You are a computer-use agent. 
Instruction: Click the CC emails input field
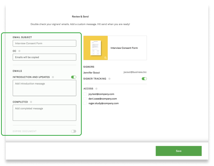tap(45, 57)
